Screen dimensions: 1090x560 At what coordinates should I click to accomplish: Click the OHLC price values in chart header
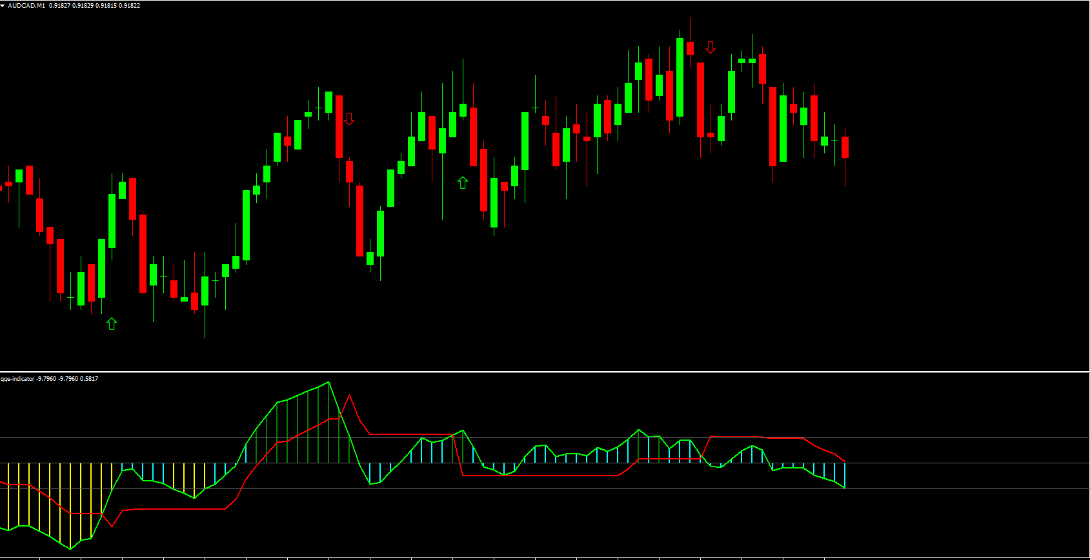(94, 6)
